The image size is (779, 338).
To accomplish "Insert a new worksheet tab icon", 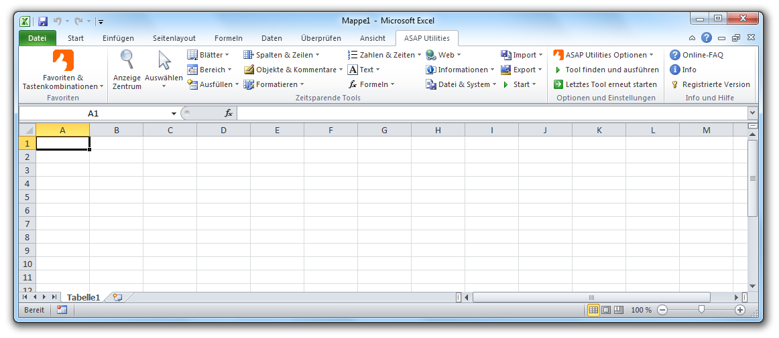I will tap(117, 297).
